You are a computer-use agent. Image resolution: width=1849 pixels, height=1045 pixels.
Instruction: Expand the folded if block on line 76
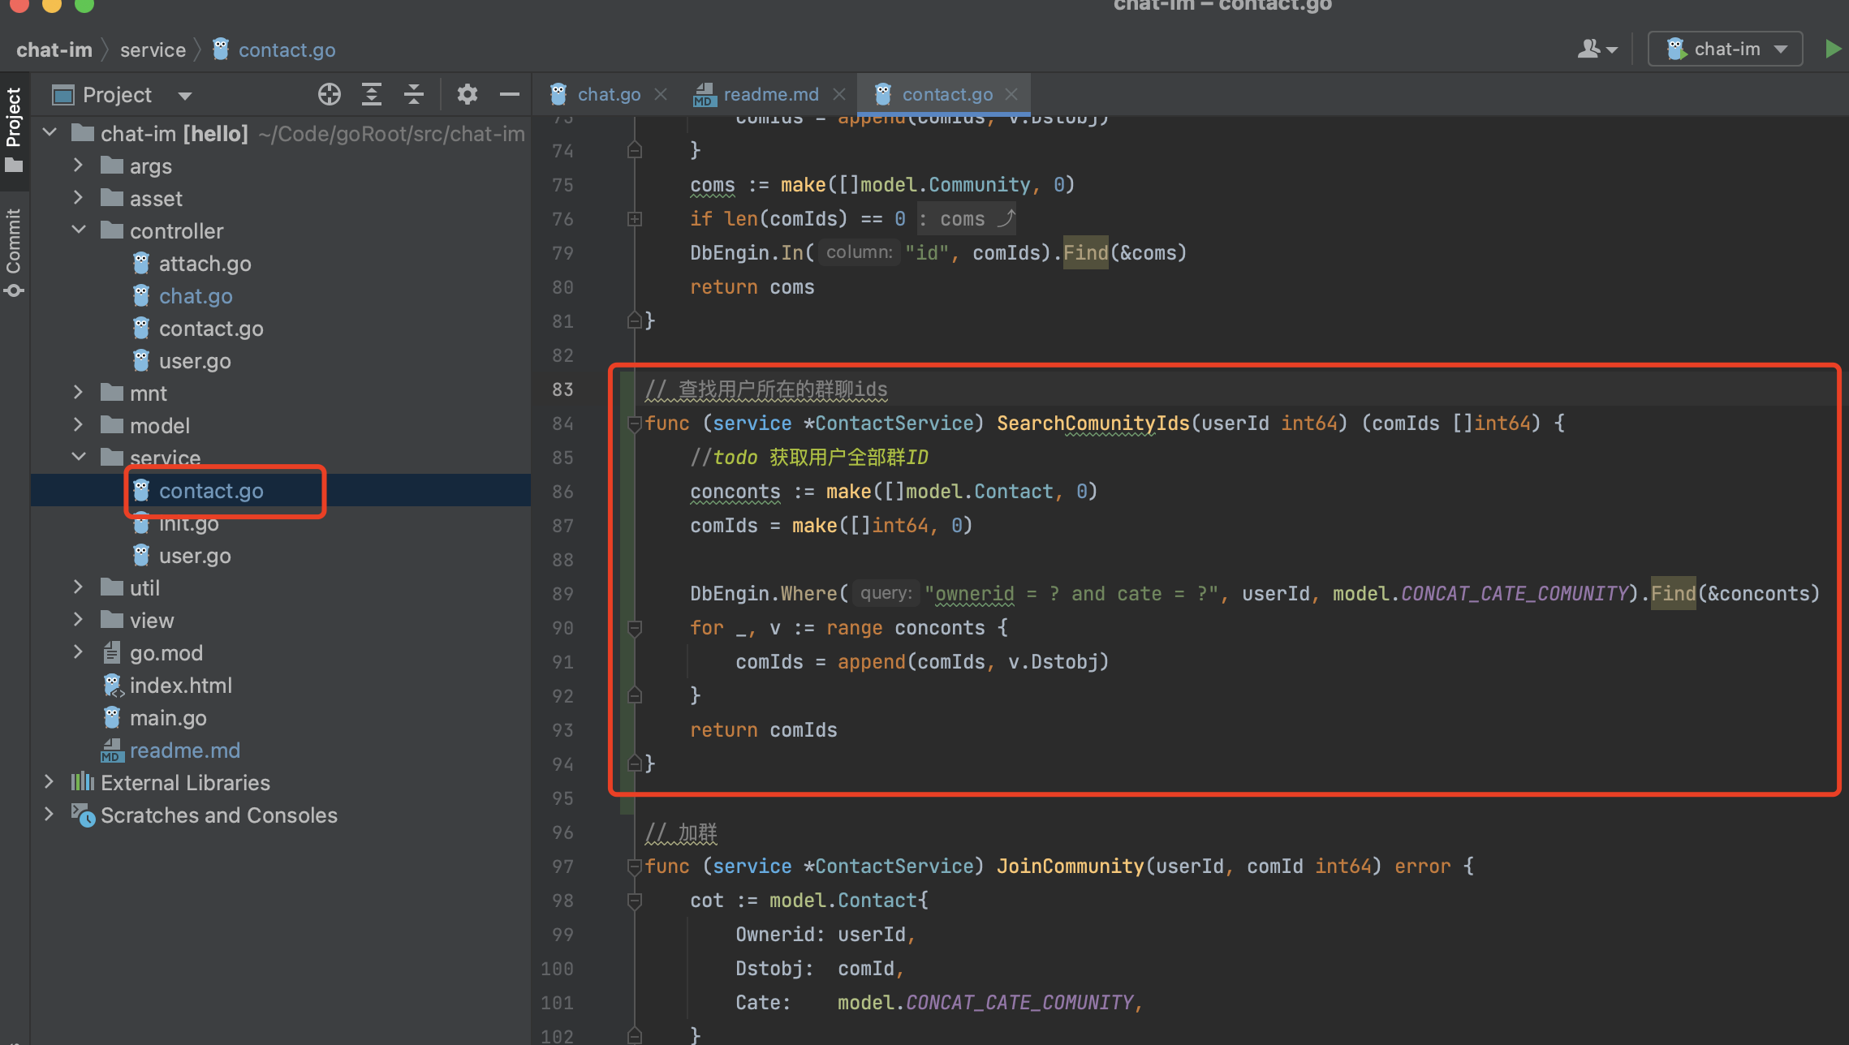tap(635, 219)
